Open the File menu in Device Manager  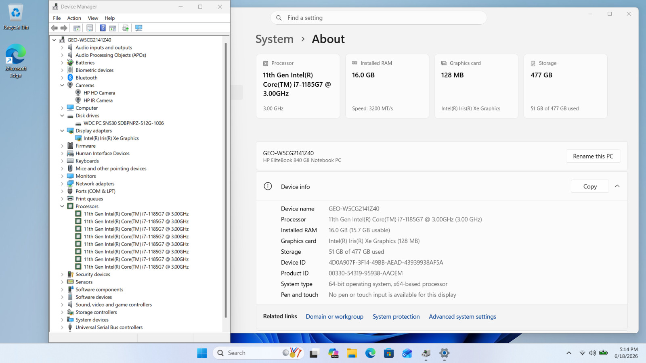click(57, 18)
